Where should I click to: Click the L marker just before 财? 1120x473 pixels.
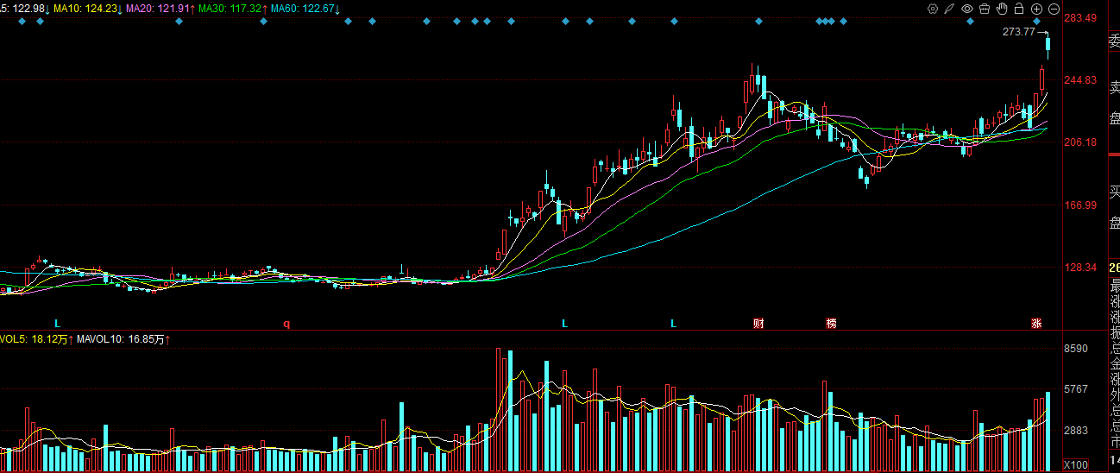pos(674,324)
